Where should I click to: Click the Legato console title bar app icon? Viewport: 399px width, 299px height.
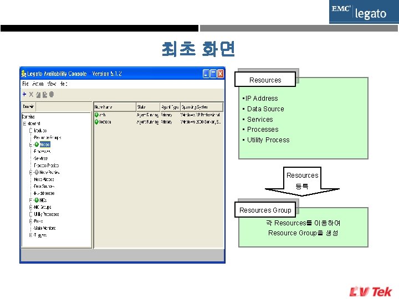(24, 74)
